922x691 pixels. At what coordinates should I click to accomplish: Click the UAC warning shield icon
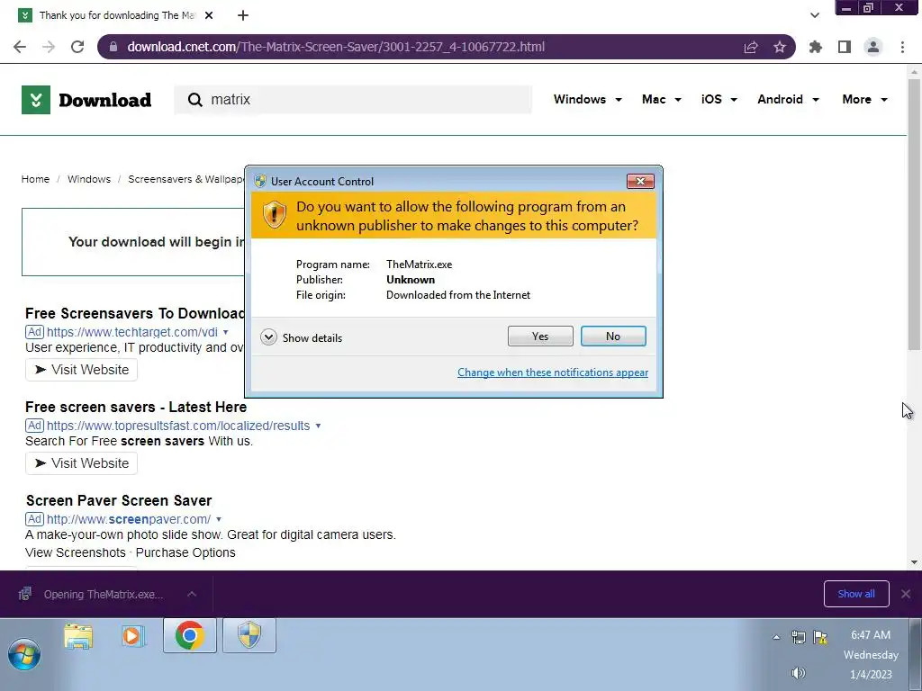tap(274, 215)
